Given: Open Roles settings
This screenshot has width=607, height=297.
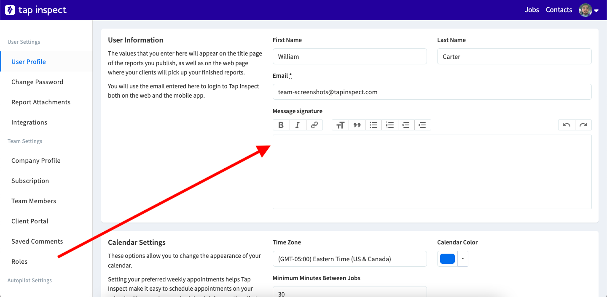Looking at the screenshot, I should point(46,262).
